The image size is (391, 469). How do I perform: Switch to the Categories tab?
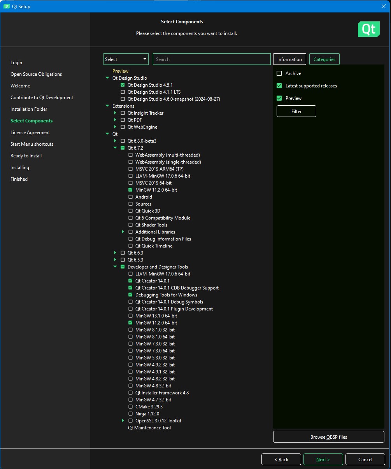click(324, 59)
